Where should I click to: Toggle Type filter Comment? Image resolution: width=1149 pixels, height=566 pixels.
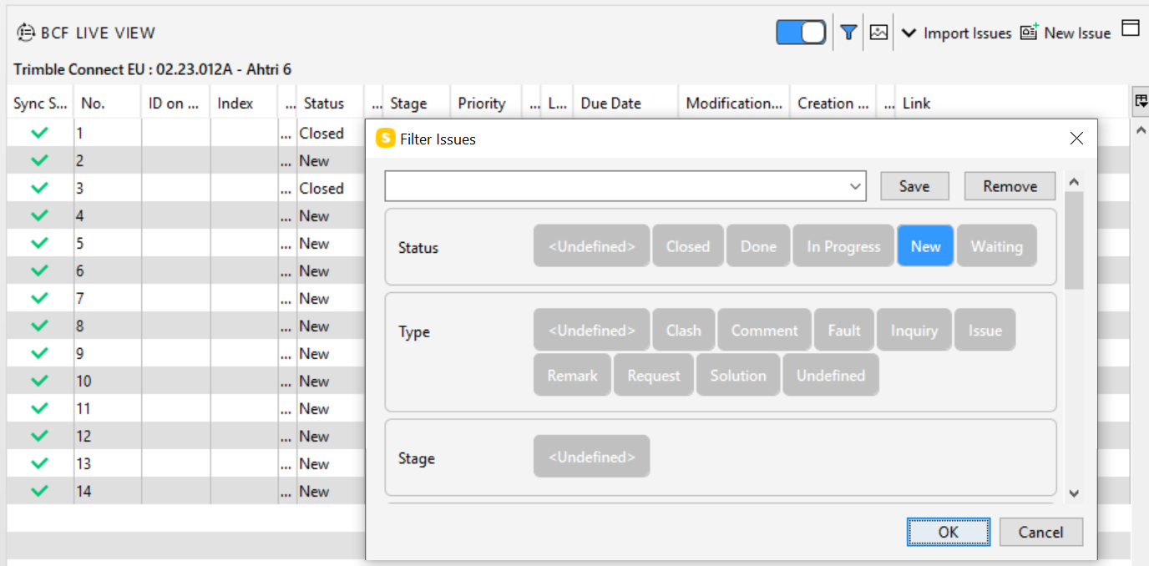[x=764, y=331]
